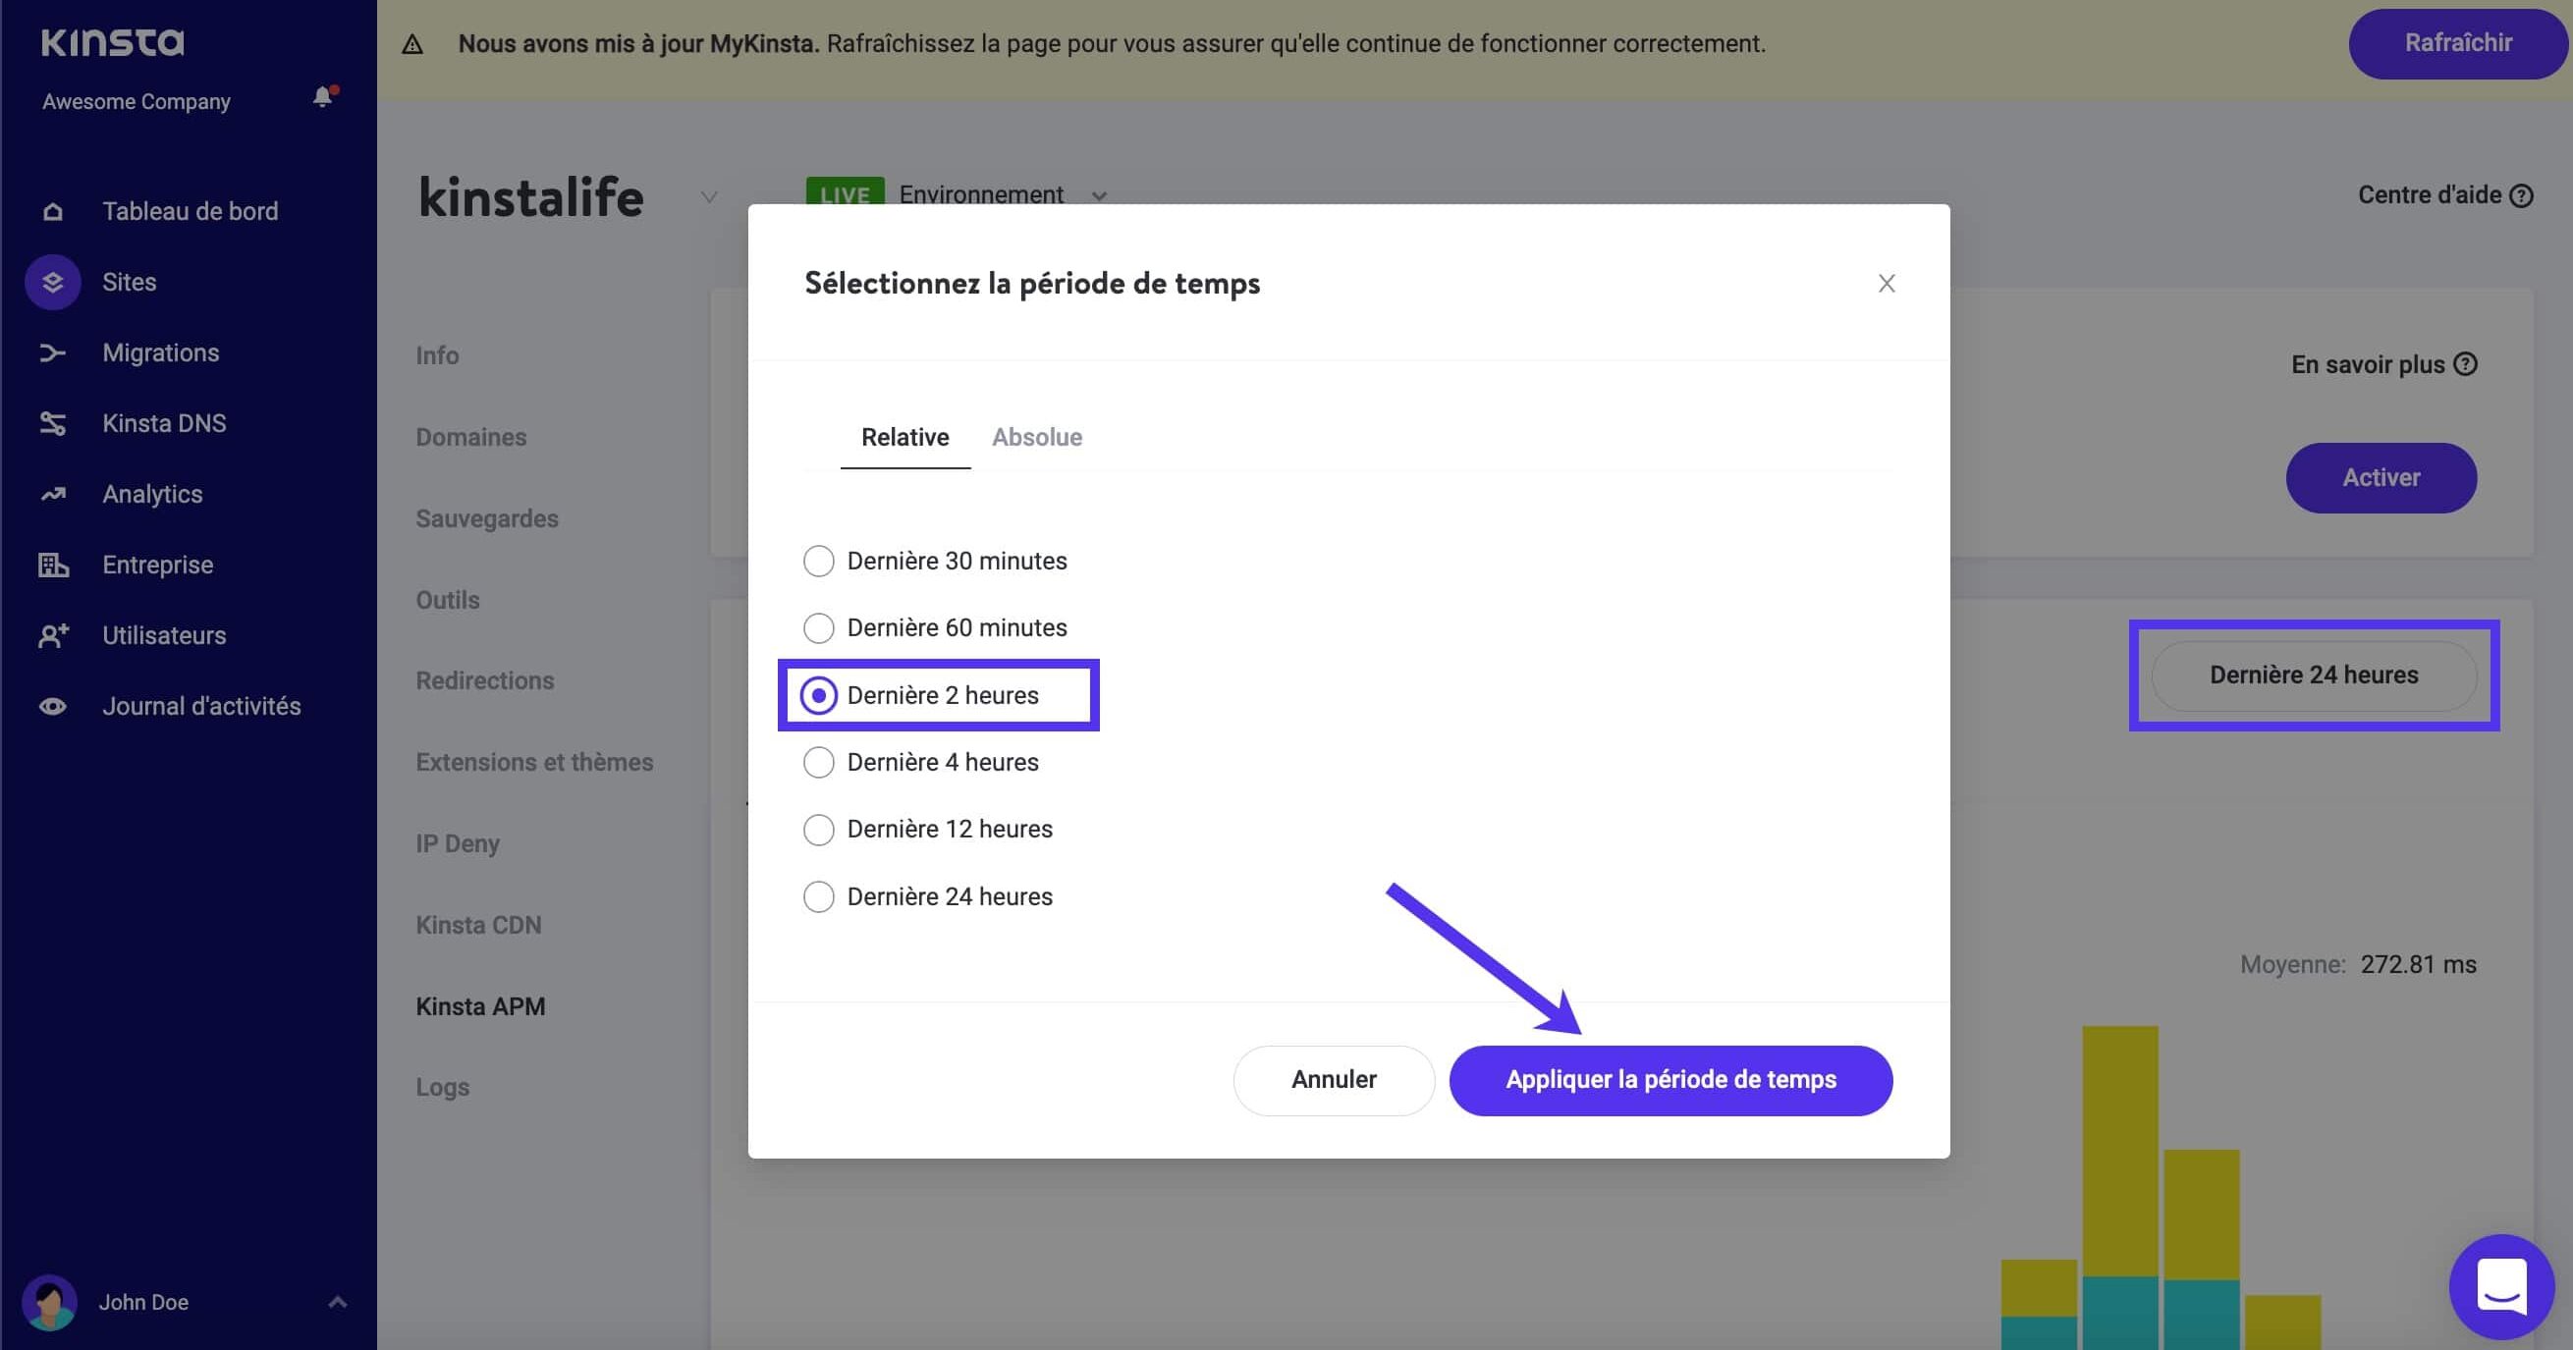Image resolution: width=2573 pixels, height=1350 pixels.
Task: Expand the Environnement dropdown
Action: pos(1003,194)
